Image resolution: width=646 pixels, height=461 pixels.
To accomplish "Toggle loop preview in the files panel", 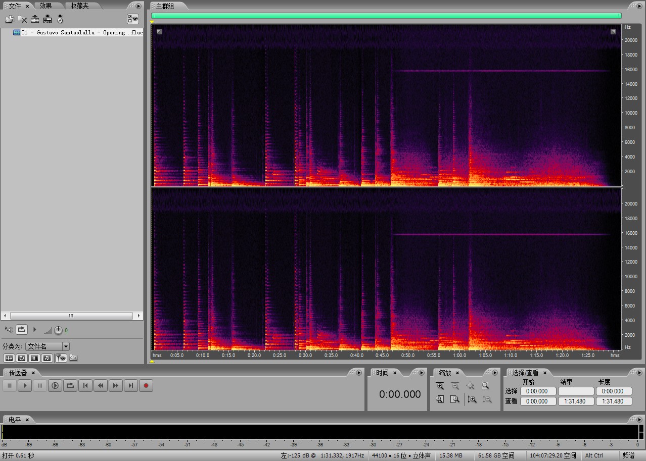I will [22, 329].
